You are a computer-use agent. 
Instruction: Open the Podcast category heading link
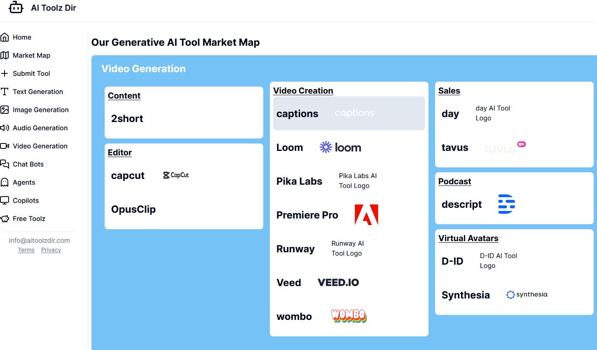[454, 181]
